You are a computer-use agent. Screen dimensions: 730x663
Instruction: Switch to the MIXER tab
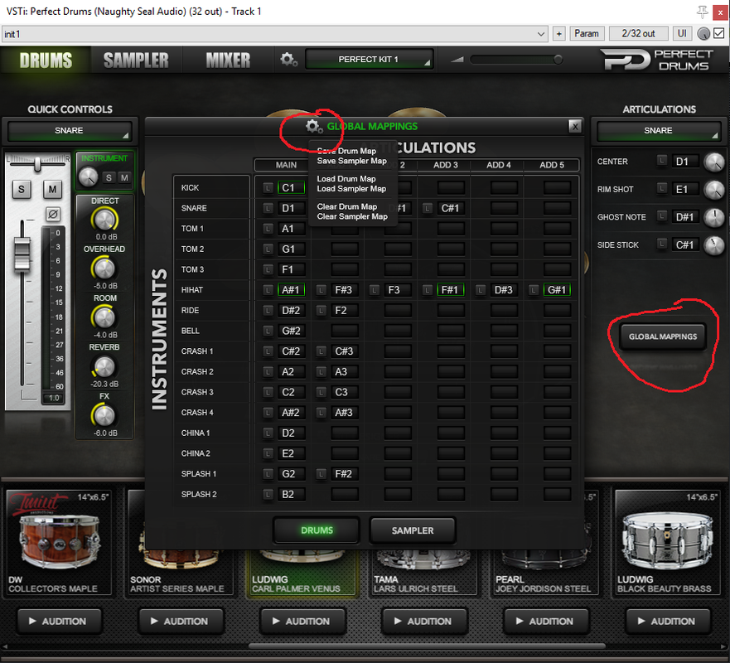228,60
